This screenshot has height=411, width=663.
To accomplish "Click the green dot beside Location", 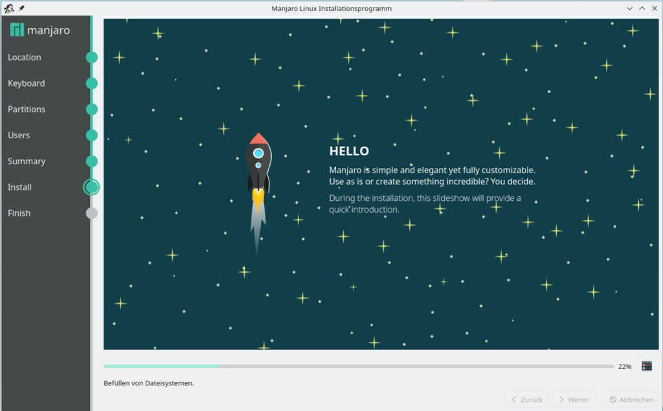I will 92,58.
